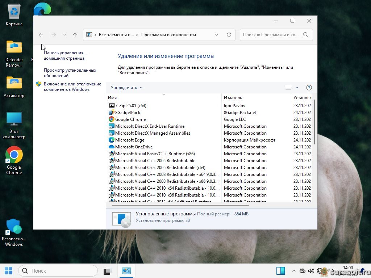
Task: Click the Up one level arrow
Action: [x=75, y=35]
